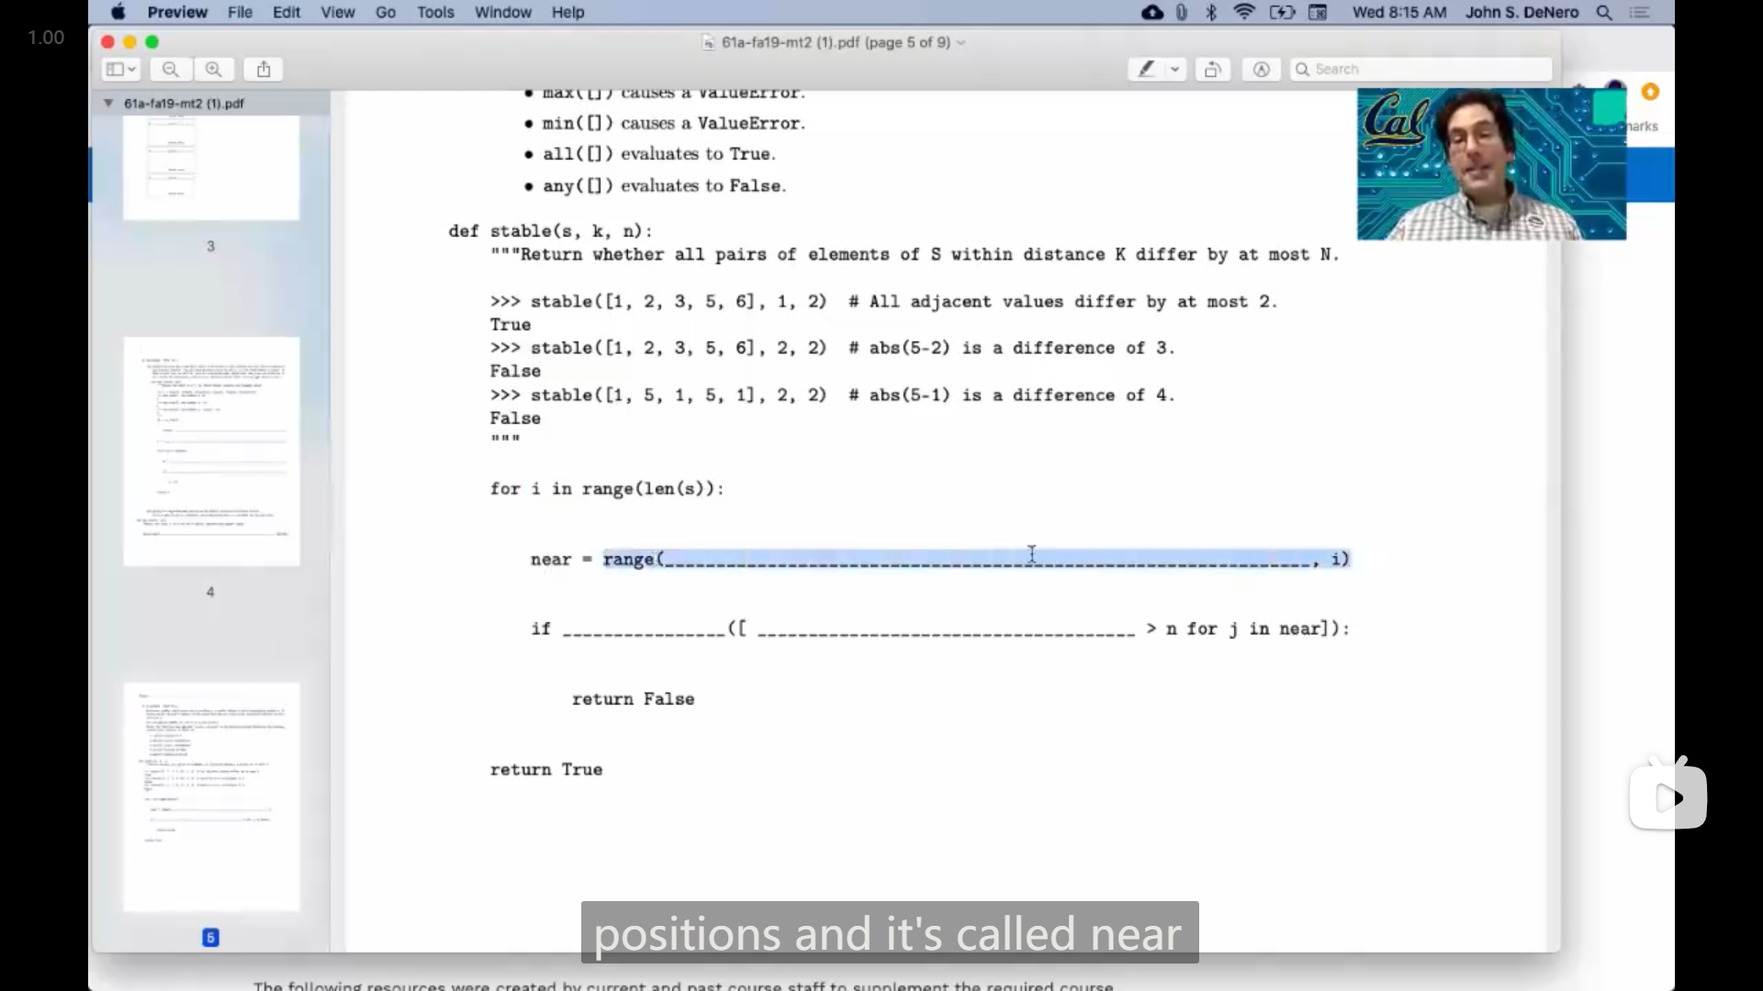Click the play button overlay
The width and height of the screenshot is (1763, 991).
pos(1668,796)
